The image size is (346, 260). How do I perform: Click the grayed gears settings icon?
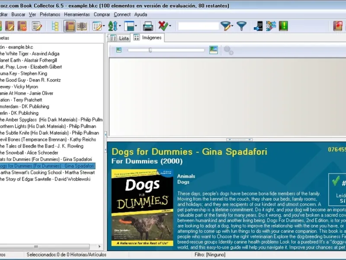228,50
